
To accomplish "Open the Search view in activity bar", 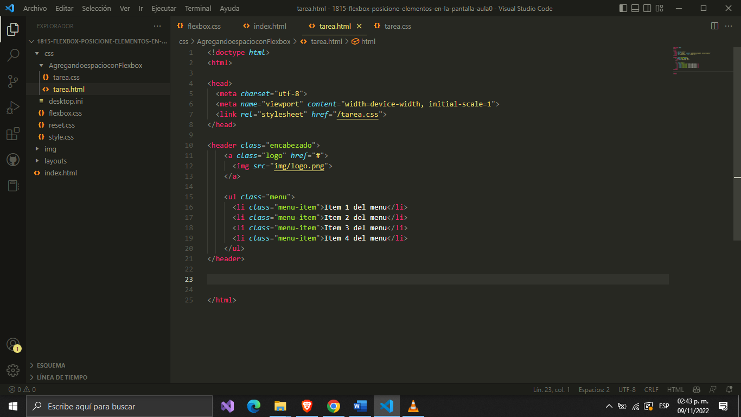I will [x=13, y=55].
